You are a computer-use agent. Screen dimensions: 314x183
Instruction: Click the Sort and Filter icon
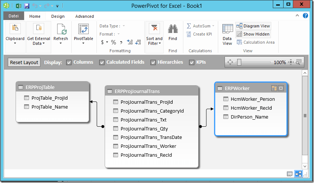pyautogui.click(x=154, y=29)
